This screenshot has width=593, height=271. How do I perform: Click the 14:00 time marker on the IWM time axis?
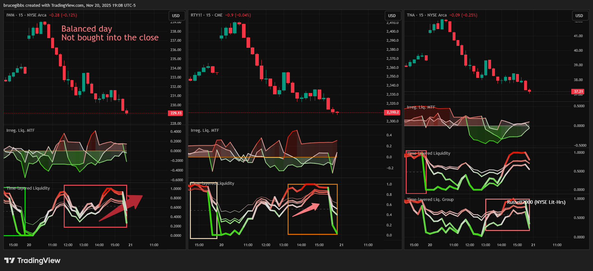coord(99,245)
